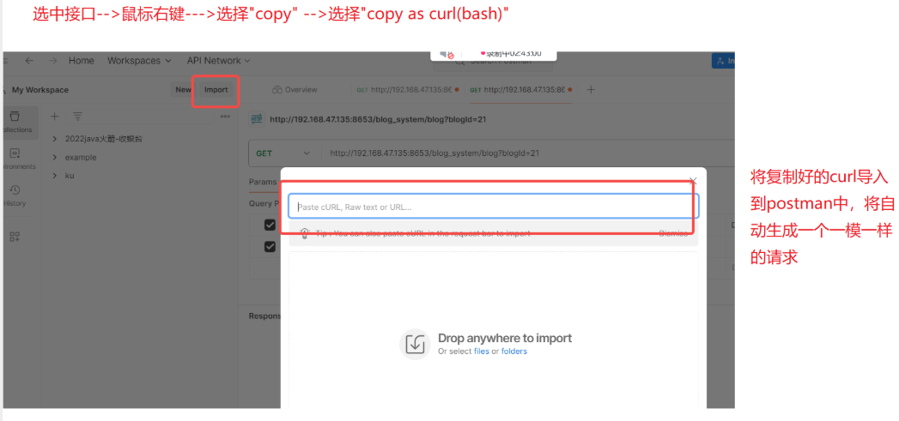This screenshot has height=421, width=899.
Task: Click the plus to create collection
Action: 54,117
